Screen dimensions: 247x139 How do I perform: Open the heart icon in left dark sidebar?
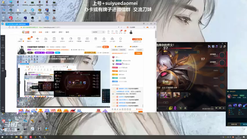pos(3,38)
